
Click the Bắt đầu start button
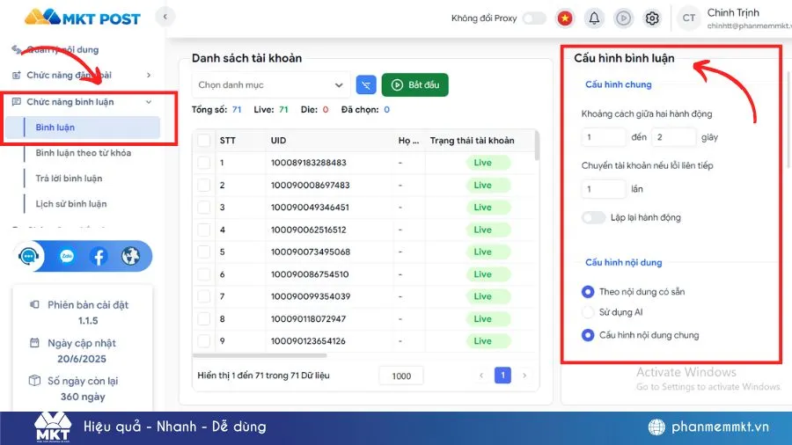415,84
